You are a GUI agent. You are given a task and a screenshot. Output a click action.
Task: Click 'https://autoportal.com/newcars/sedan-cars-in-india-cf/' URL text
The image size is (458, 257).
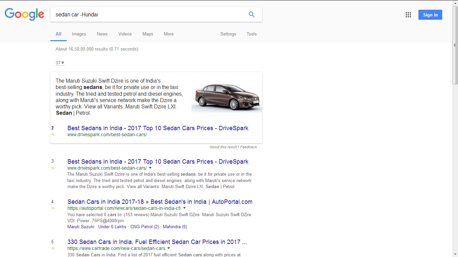click(124, 208)
